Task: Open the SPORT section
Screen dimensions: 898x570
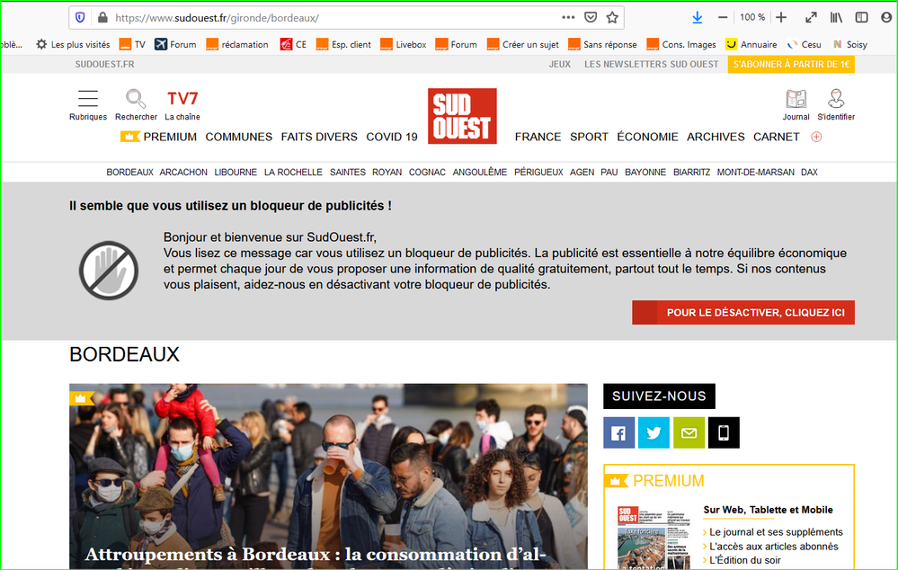Action: click(589, 137)
